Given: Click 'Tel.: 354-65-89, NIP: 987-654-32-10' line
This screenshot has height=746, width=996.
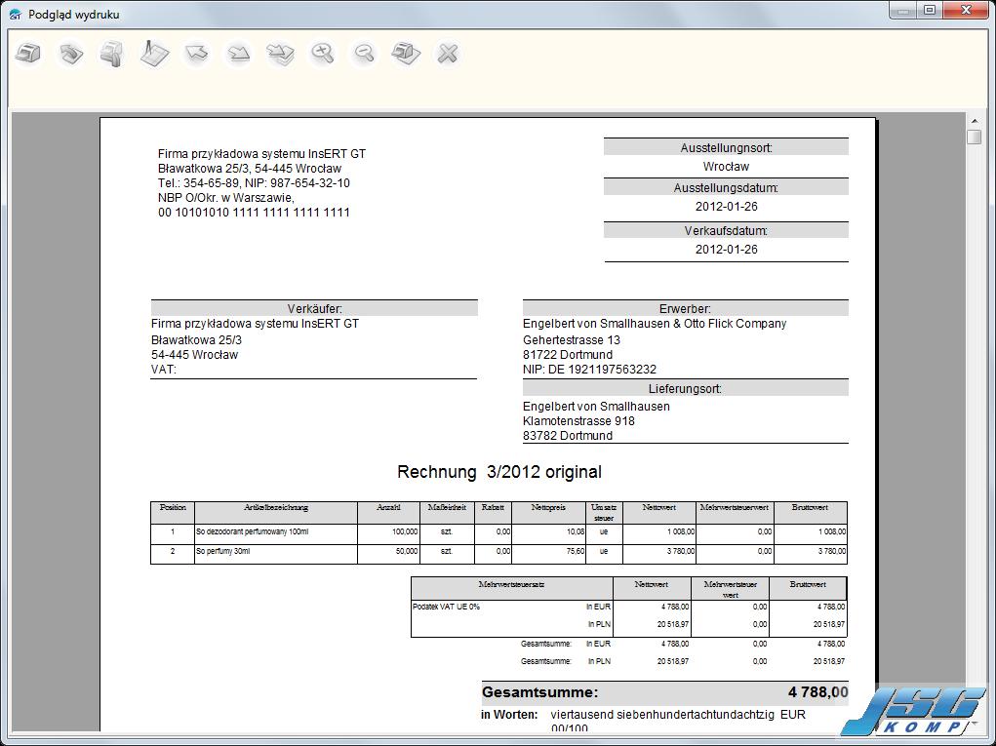Looking at the screenshot, I should (254, 183).
